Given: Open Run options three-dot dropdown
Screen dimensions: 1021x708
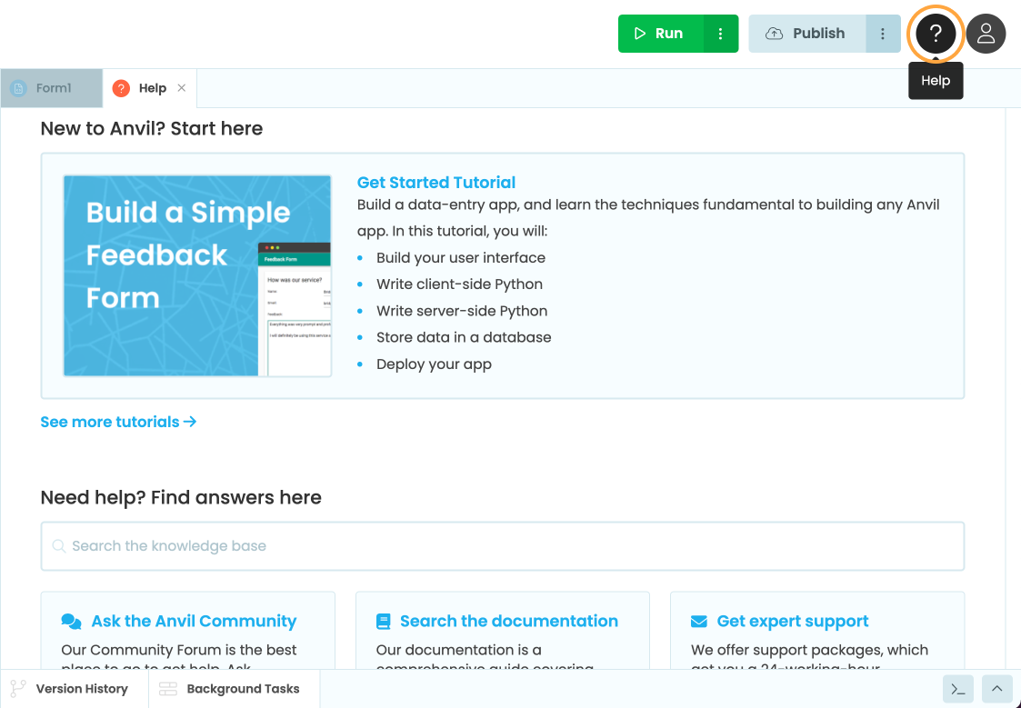Looking at the screenshot, I should pyautogui.click(x=721, y=34).
